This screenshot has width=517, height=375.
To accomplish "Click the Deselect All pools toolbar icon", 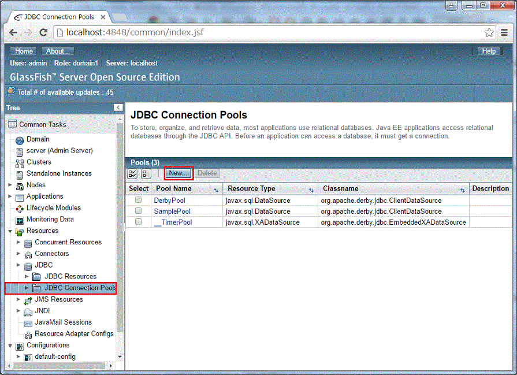I will click(146, 174).
